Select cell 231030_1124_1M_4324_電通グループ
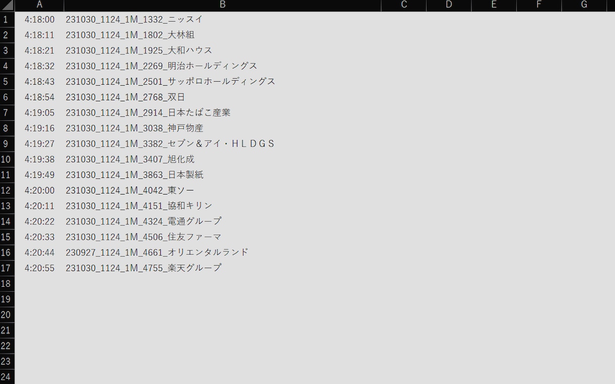 223,221
